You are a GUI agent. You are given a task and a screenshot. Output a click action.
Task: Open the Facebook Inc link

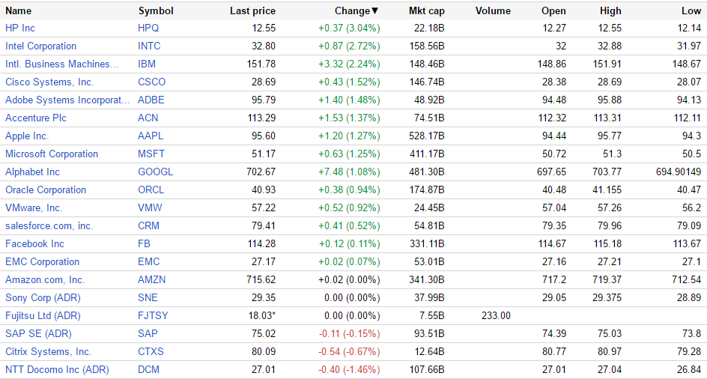[34, 244]
